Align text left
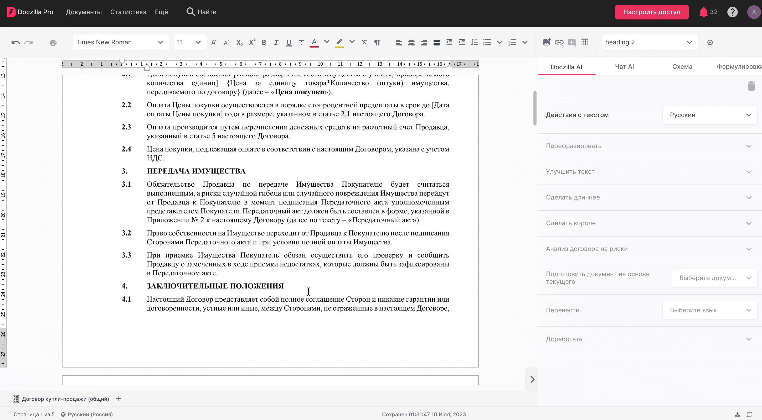Viewport: 762px width, 420px height. coord(398,42)
